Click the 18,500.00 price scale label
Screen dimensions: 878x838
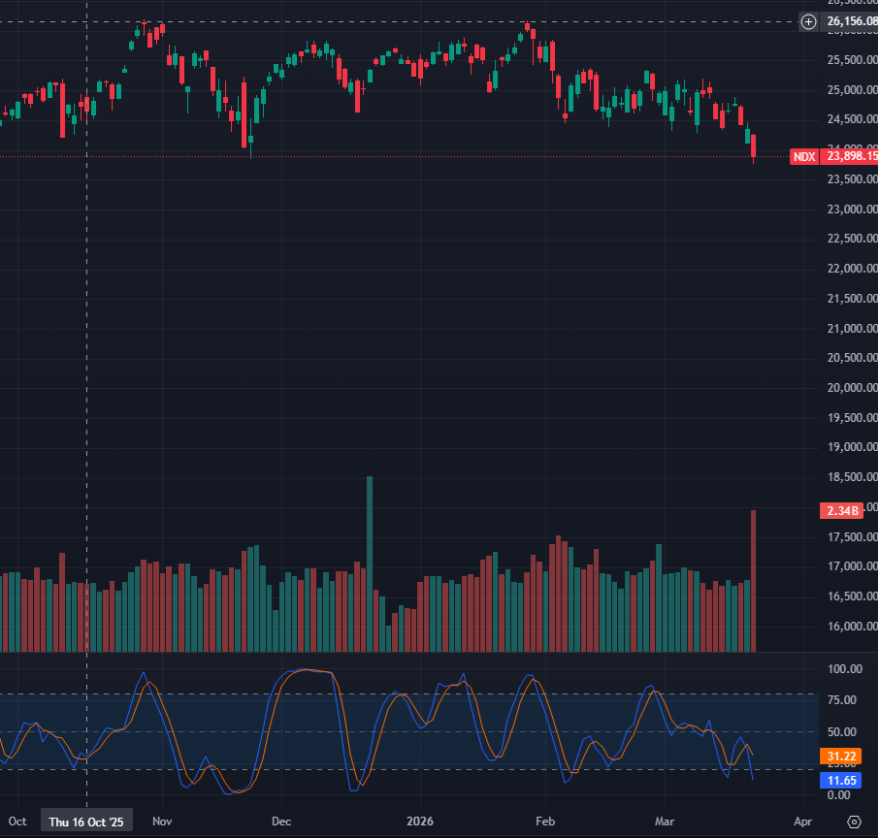point(852,477)
